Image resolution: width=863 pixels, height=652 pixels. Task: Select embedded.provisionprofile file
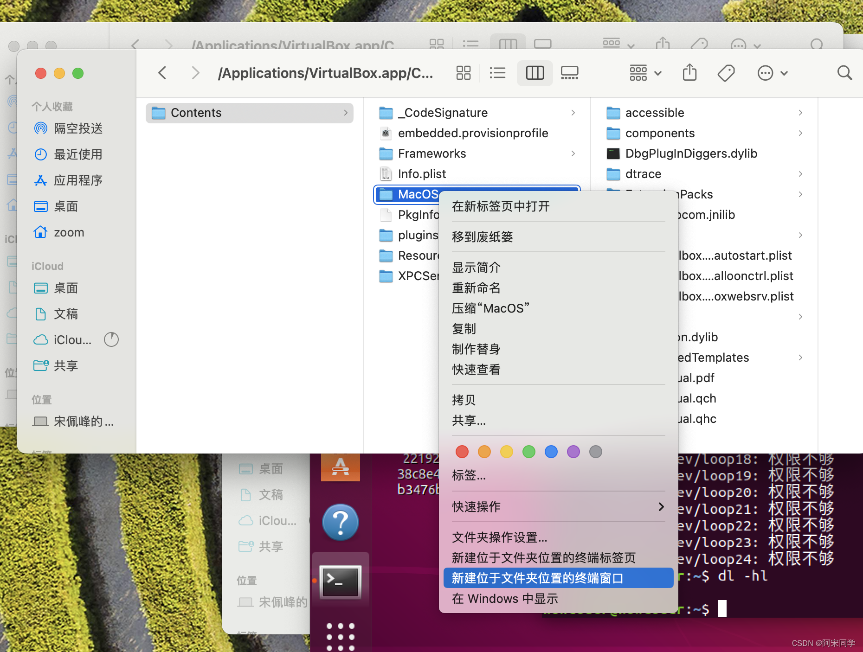point(477,133)
